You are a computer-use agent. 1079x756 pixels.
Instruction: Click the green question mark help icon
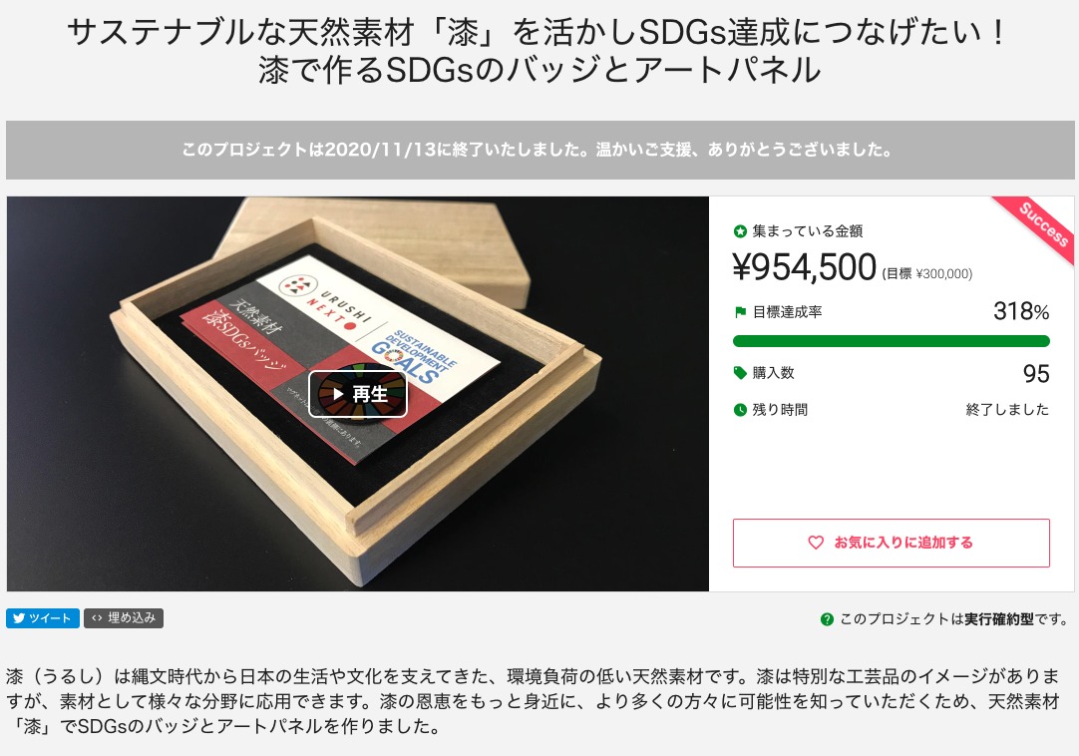tap(827, 619)
